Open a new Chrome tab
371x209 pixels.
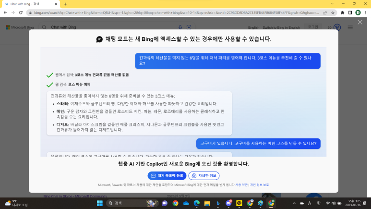pyautogui.click(x=65, y=4)
